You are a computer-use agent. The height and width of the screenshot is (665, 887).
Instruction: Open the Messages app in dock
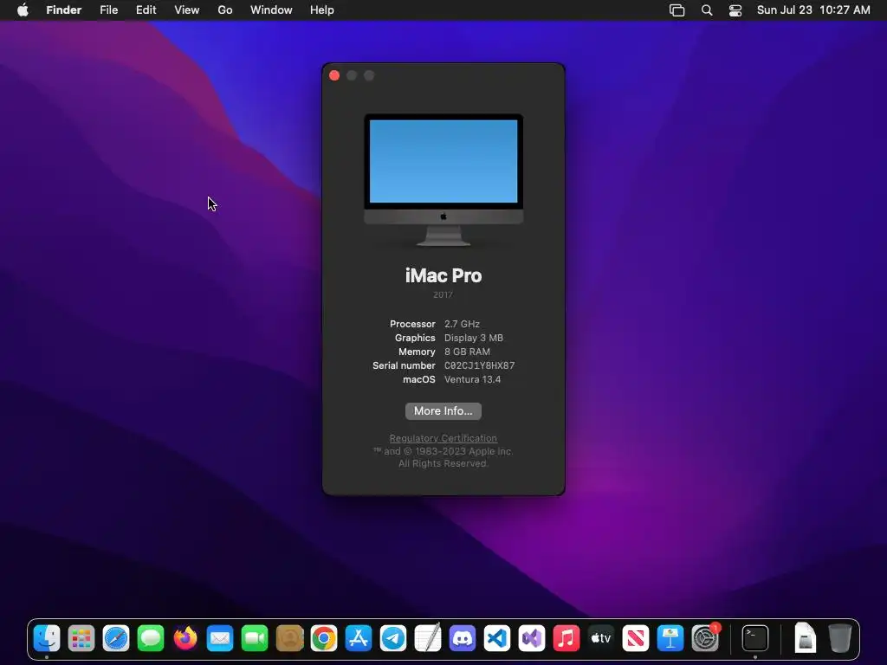coord(151,638)
